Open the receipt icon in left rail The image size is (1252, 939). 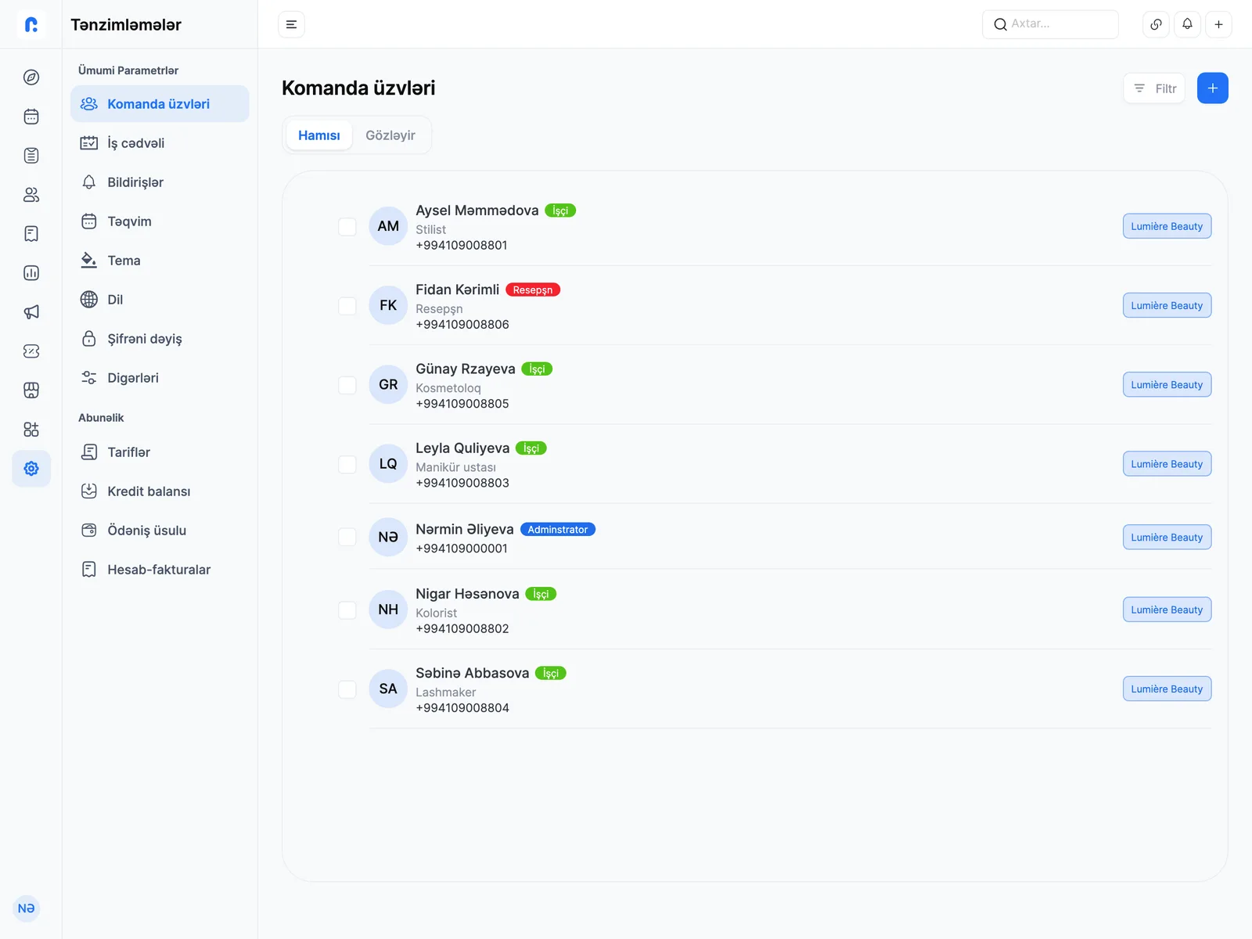coord(31,234)
